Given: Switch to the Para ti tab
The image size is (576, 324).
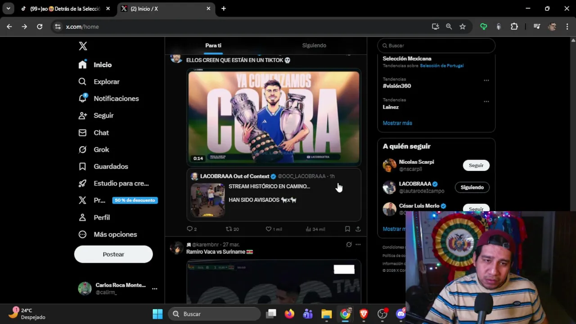Looking at the screenshot, I should click(213, 45).
